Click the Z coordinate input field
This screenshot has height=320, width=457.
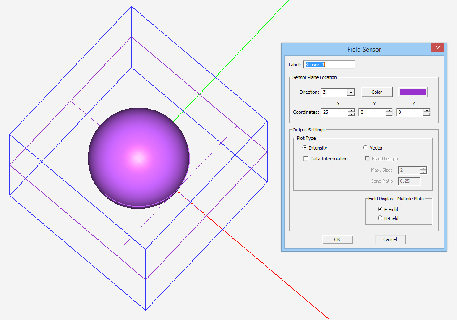[410, 112]
